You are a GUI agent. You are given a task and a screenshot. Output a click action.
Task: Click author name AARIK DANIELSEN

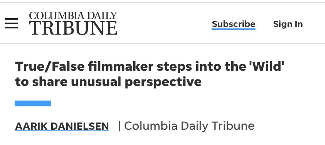pos(62,126)
